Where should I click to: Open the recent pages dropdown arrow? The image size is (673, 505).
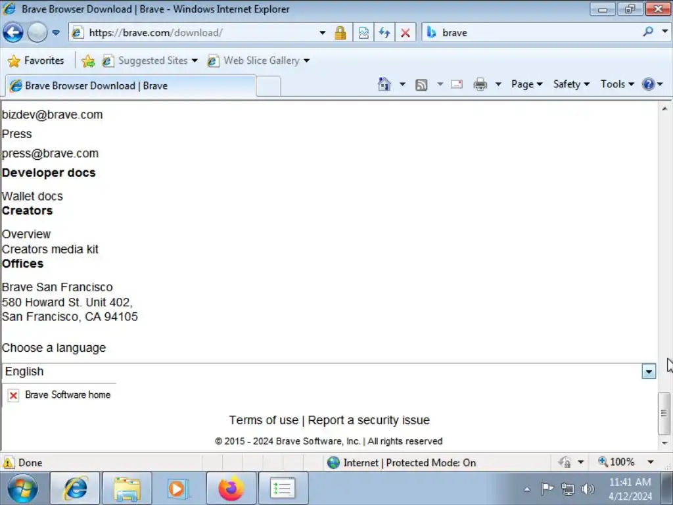[x=56, y=33]
